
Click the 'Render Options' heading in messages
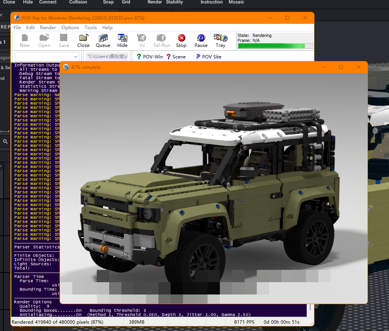[33, 302]
